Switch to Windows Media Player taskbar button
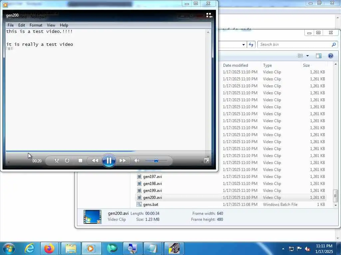The height and width of the screenshot is (255, 341). [91, 248]
